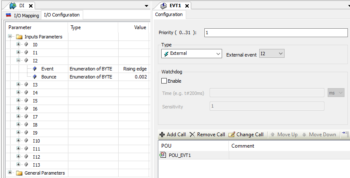Click the Add Call plus icon
The height and width of the screenshot is (178, 350).
(162, 135)
